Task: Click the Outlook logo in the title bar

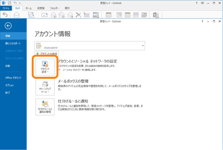Action: point(4,3)
